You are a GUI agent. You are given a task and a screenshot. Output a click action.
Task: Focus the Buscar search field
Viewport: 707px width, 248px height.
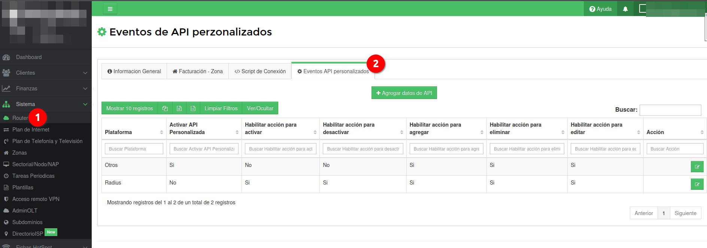click(x=670, y=110)
